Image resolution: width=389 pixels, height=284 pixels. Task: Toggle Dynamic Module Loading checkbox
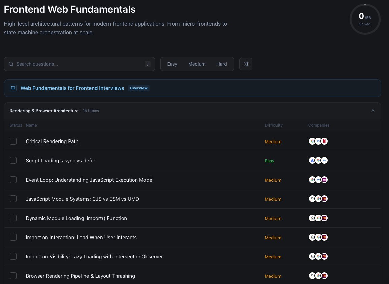pos(13,218)
